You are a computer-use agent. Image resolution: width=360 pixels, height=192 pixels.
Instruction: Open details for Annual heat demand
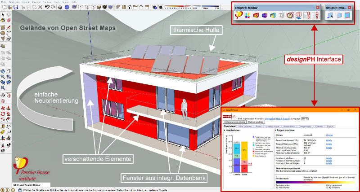point(329,140)
